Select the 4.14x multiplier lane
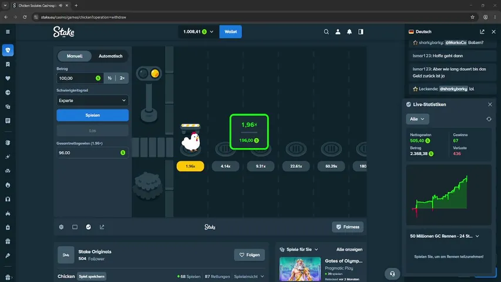 (x=226, y=166)
